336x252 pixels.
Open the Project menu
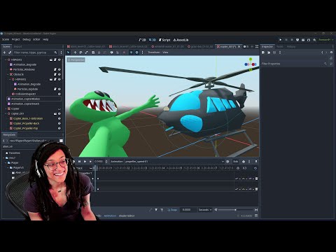coord(16,40)
